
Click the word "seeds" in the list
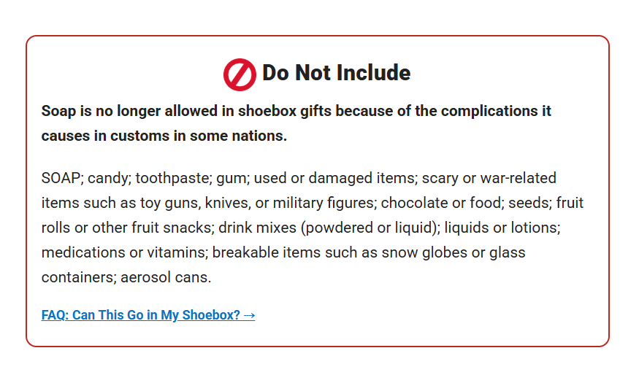click(529, 203)
